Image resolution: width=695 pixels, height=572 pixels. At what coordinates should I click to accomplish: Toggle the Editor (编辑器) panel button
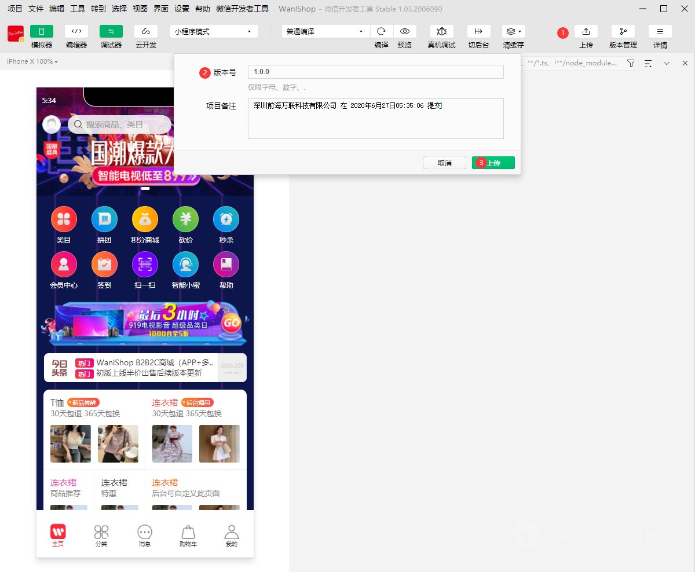(76, 31)
